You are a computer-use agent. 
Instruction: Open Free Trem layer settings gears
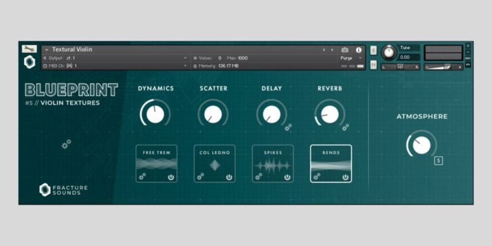tap(142, 176)
